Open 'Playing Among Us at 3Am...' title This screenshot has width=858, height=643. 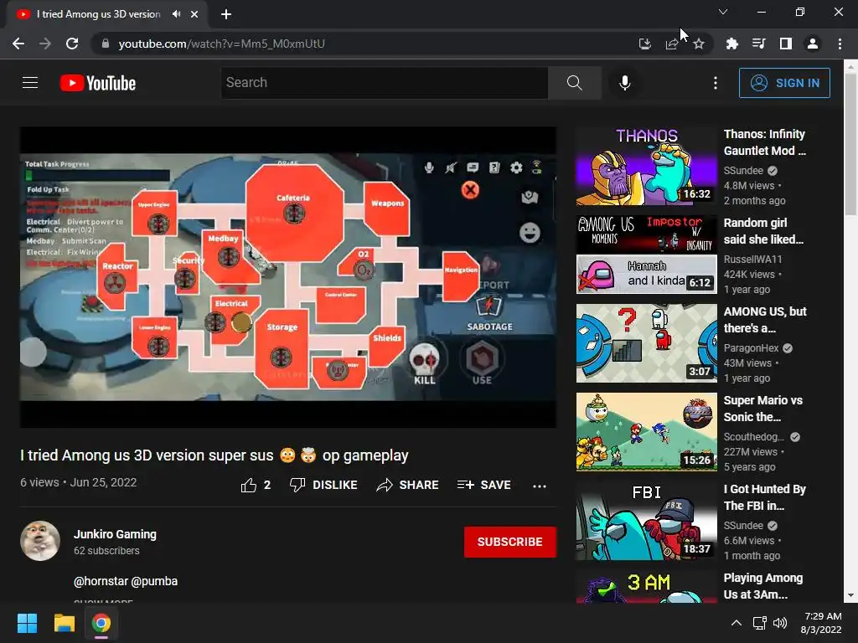[x=763, y=585]
